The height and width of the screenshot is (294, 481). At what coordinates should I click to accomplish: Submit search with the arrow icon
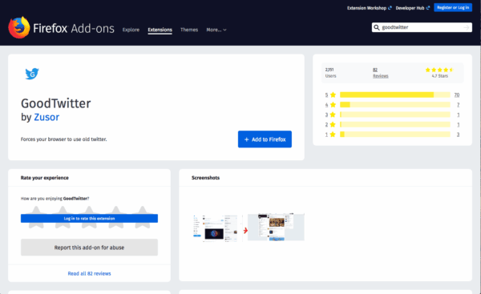[467, 27]
